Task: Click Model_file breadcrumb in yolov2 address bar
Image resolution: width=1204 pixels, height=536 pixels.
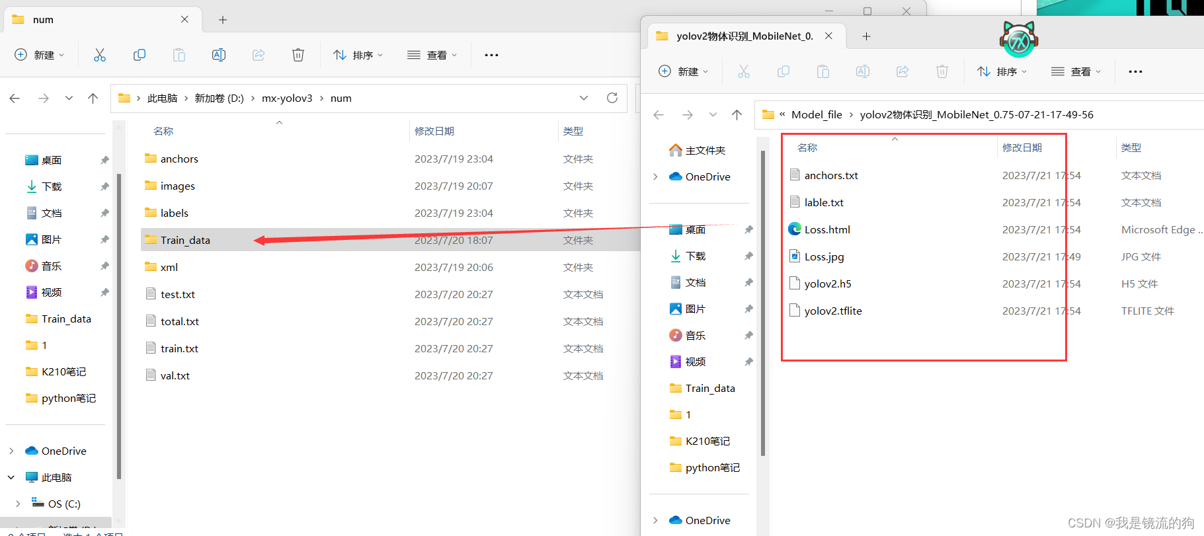Action: click(817, 114)
